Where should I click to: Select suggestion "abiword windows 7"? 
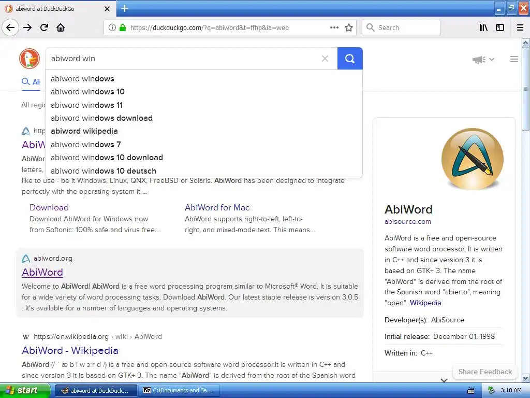coord(204,145)
